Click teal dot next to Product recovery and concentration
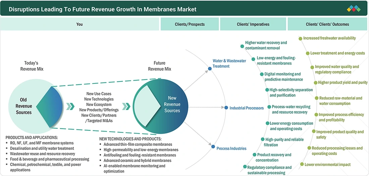This screenshot has width=369, height=176. coord(254,155)
